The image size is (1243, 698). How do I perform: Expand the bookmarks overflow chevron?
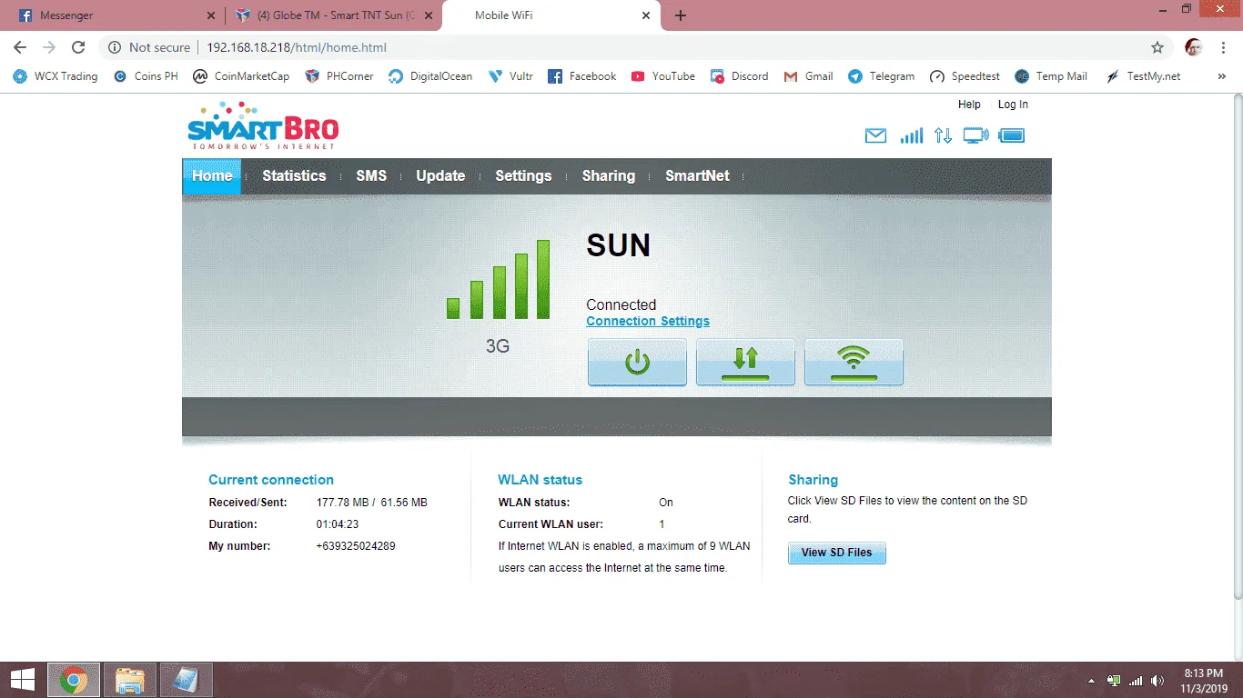[x=1222, y=76]
